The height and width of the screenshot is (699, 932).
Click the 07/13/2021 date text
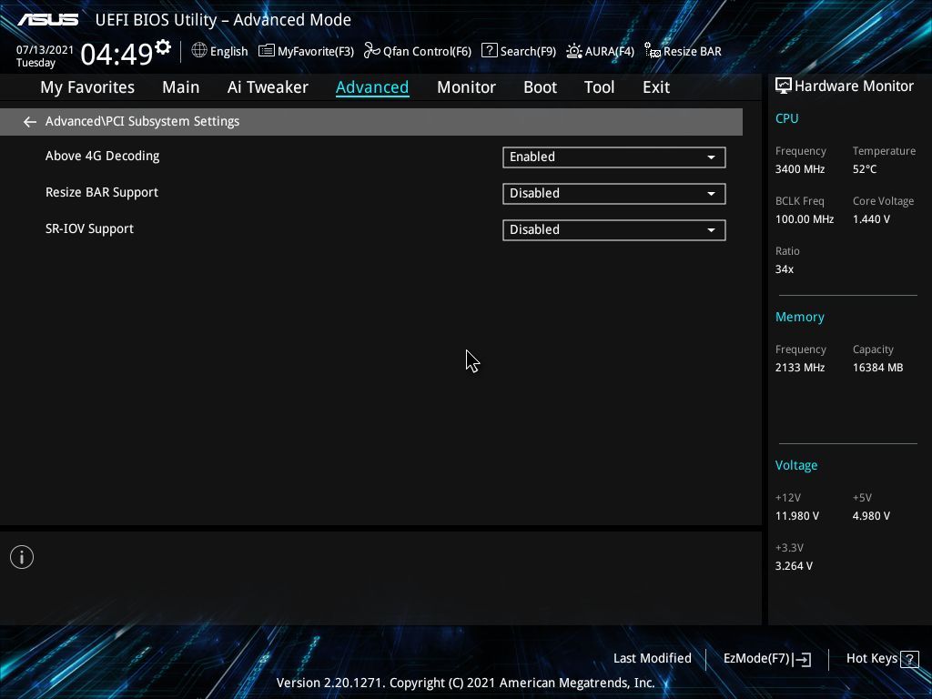[x=45, y=50]
